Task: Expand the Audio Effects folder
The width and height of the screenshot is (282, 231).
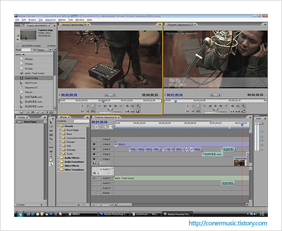Action: [x=58, y=157]
